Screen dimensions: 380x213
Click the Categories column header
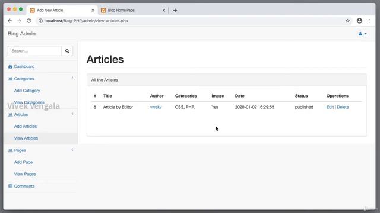pos(186,96)
